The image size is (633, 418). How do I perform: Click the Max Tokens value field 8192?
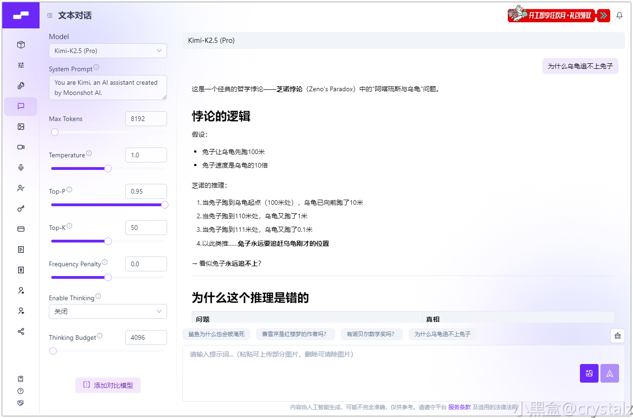pos(146,119)
